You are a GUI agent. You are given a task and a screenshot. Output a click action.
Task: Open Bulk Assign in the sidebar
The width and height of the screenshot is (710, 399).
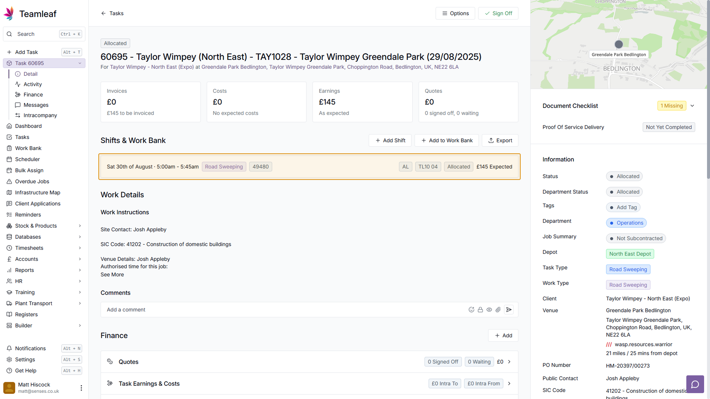44,170
